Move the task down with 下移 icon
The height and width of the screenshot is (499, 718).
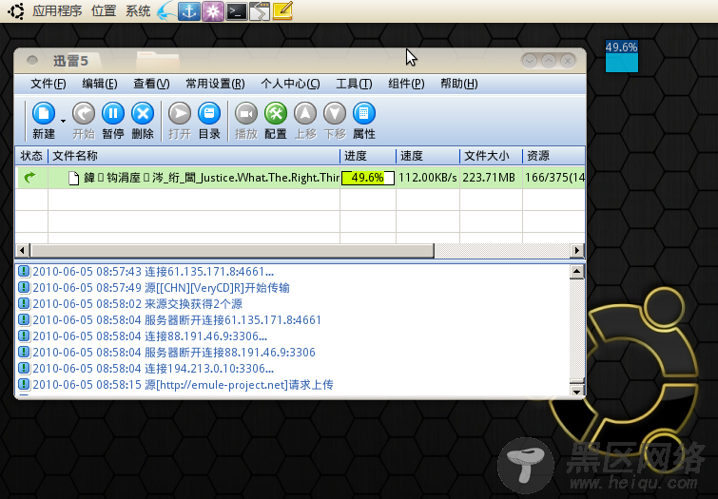335,113
